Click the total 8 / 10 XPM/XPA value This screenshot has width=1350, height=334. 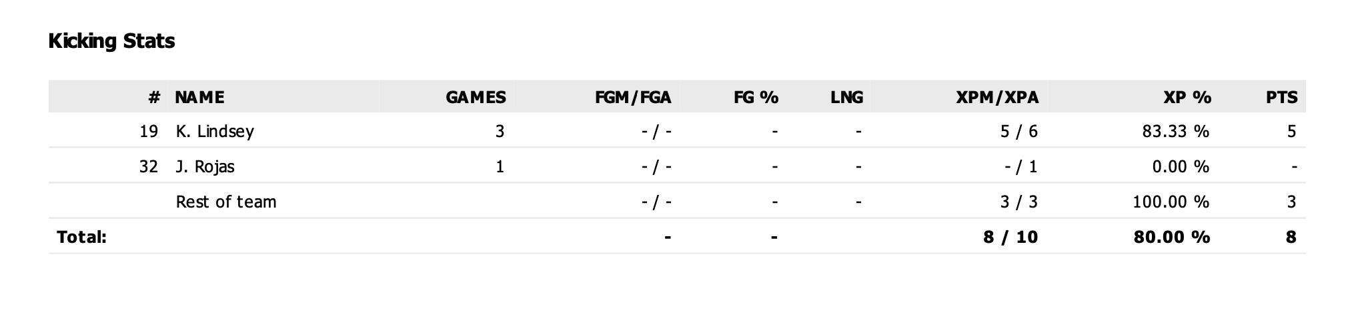[1010, 237]
